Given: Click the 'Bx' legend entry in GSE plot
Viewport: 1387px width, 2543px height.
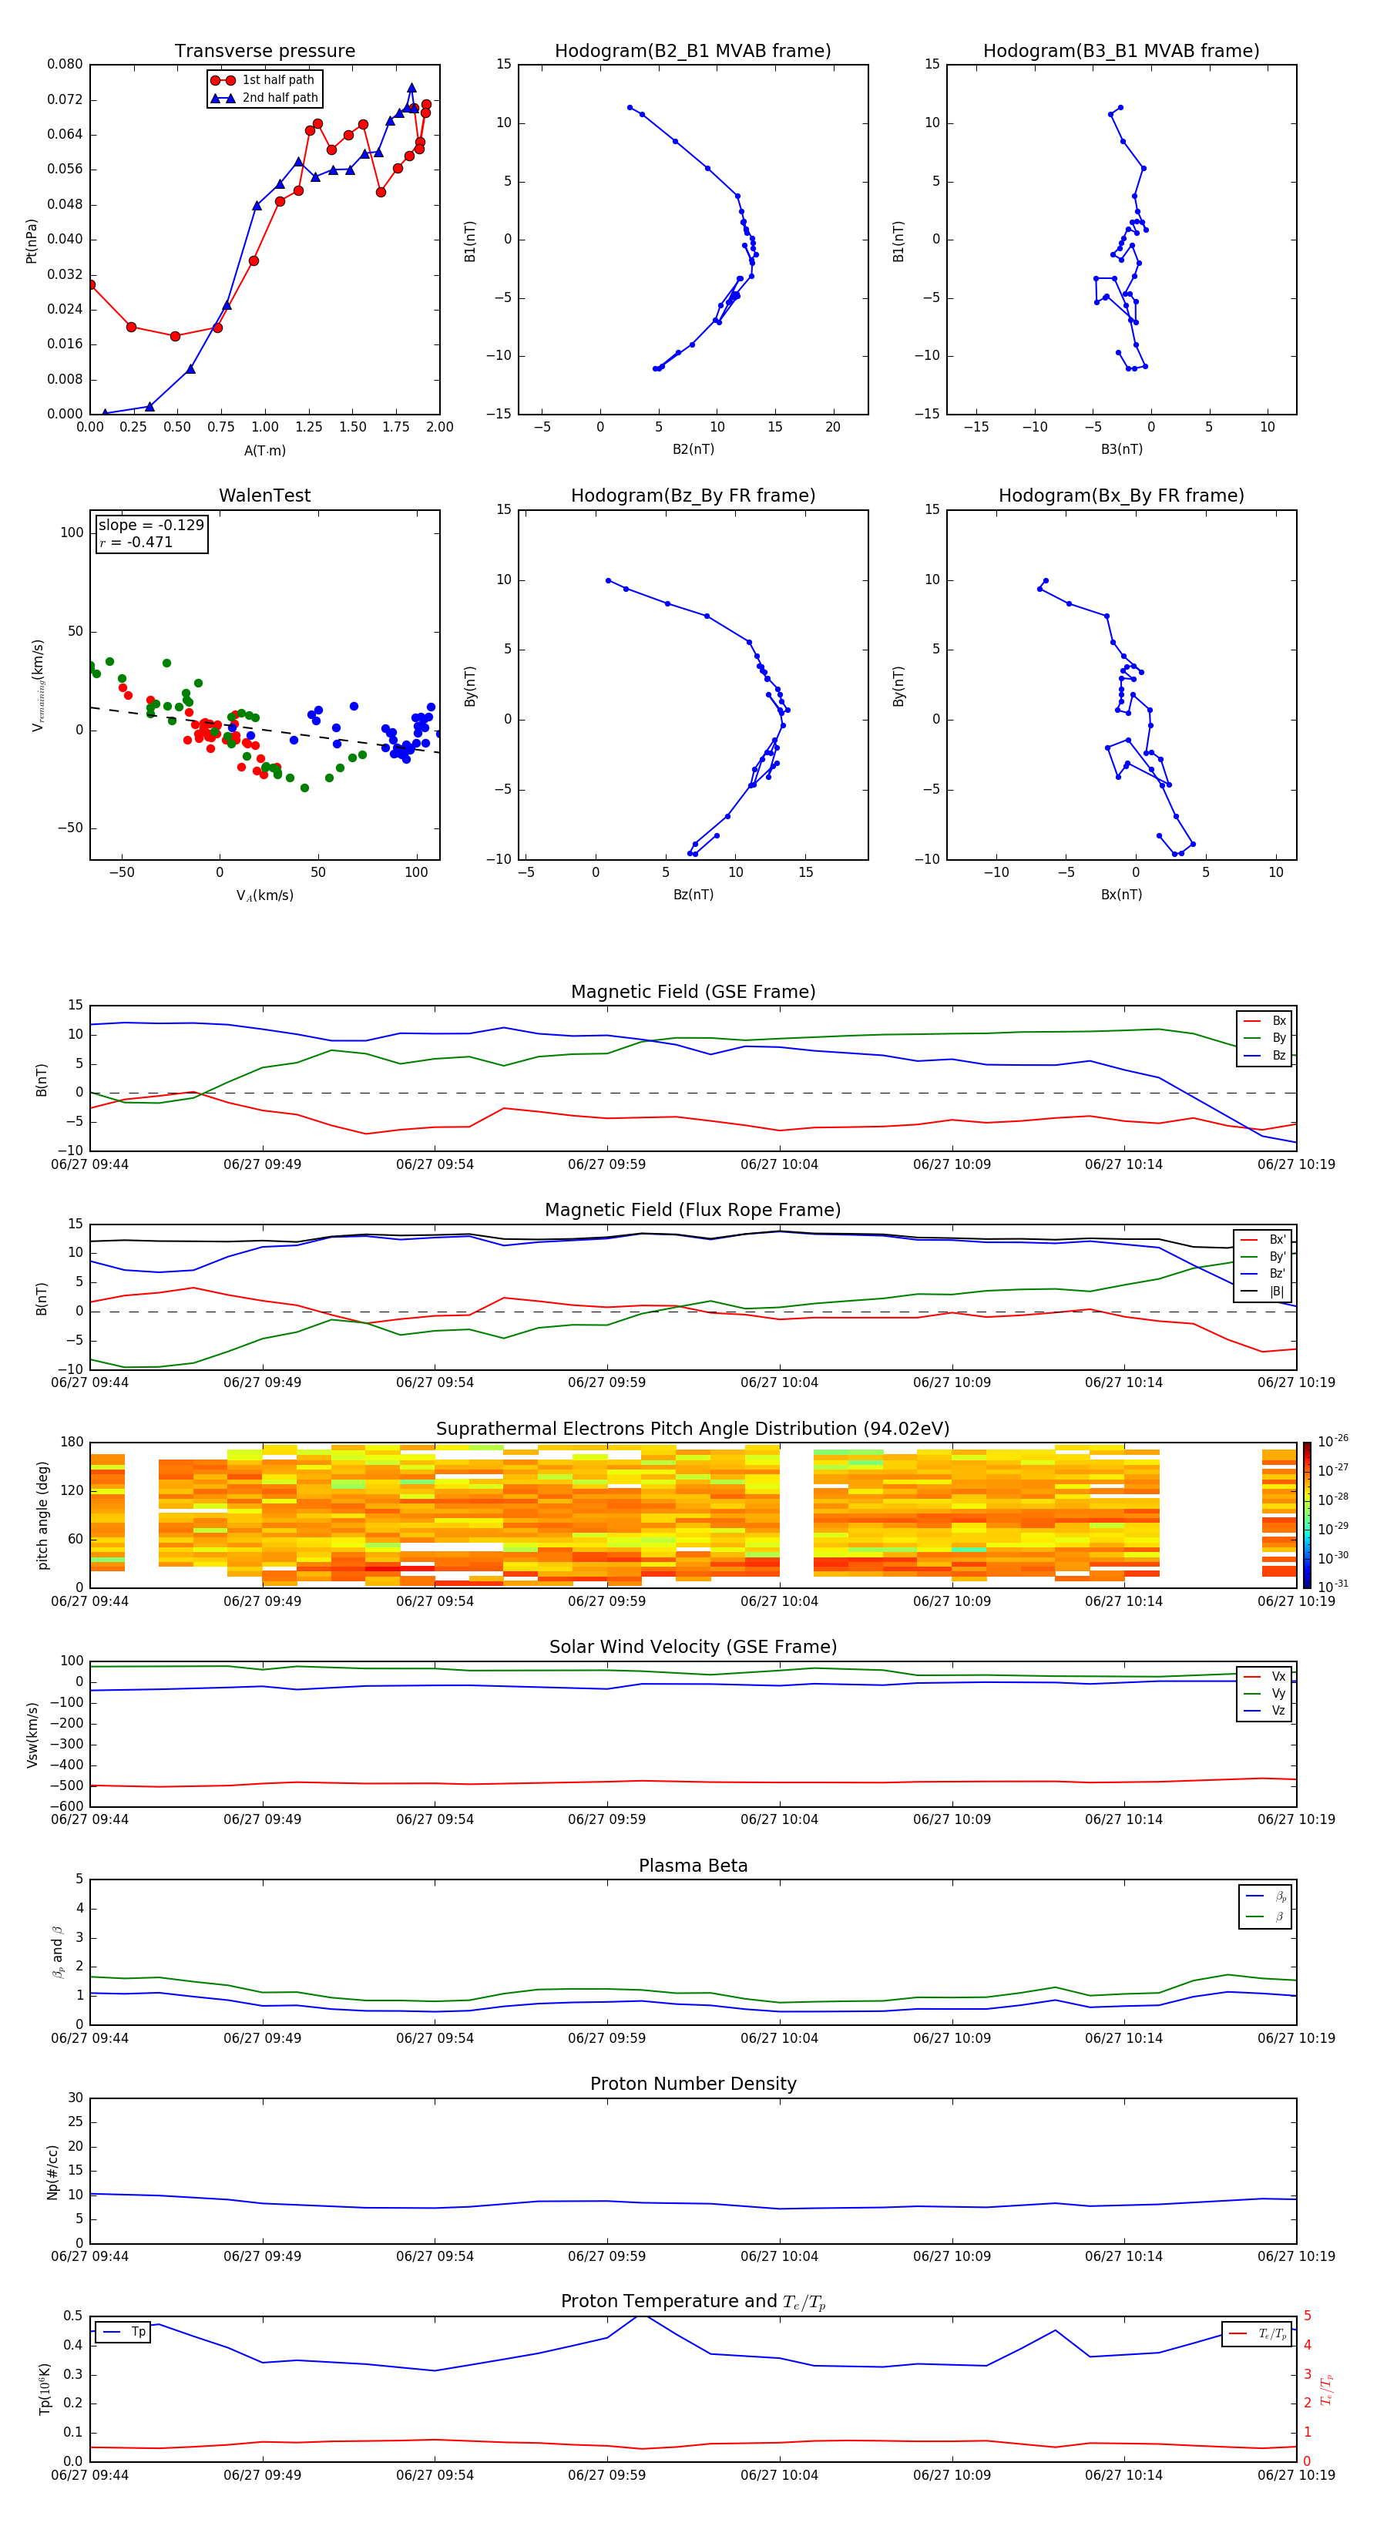Looking at the screenshot, I should point(1265,1021).
